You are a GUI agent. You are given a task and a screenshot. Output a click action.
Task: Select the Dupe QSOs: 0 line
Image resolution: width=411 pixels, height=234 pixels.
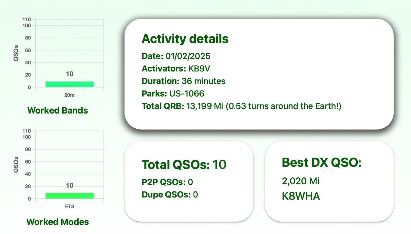point(170,194)
